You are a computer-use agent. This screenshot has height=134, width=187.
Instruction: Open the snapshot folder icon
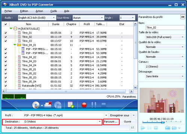174,128
